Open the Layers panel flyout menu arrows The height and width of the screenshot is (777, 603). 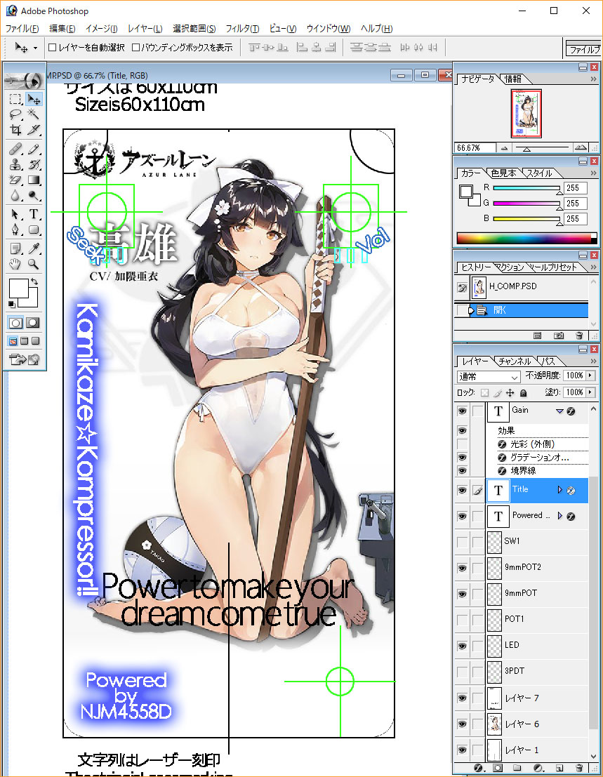click(x=594, y=361)
